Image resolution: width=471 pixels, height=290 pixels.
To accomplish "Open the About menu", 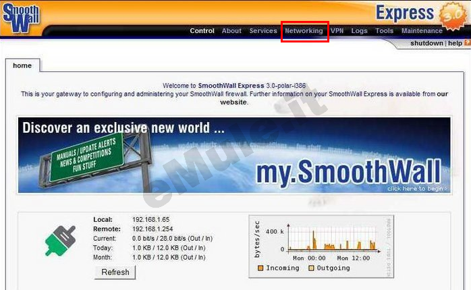I will click(231, 30).
